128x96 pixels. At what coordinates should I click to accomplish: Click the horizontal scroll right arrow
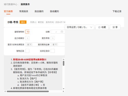point(63,91)
